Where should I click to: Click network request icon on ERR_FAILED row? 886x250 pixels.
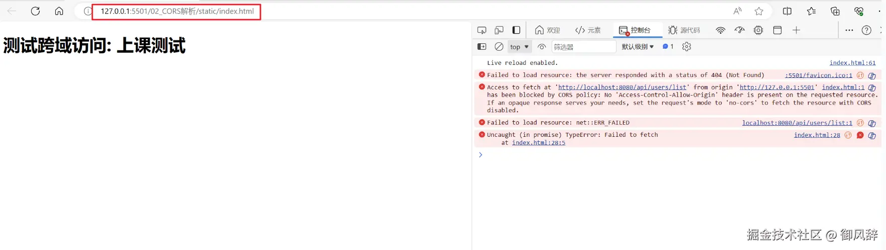coord(860,123)
